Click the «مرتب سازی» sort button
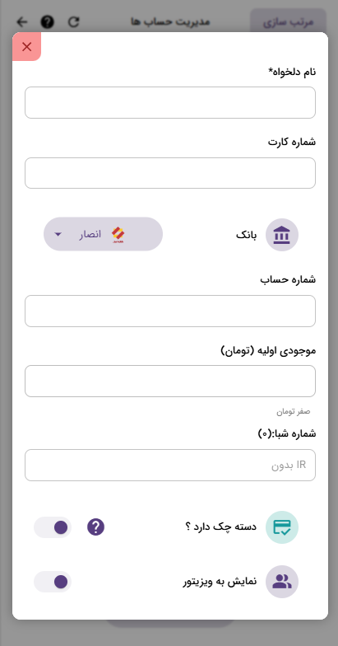The width and height of the screenshot is (338, 646). click(x=288, y=21)
